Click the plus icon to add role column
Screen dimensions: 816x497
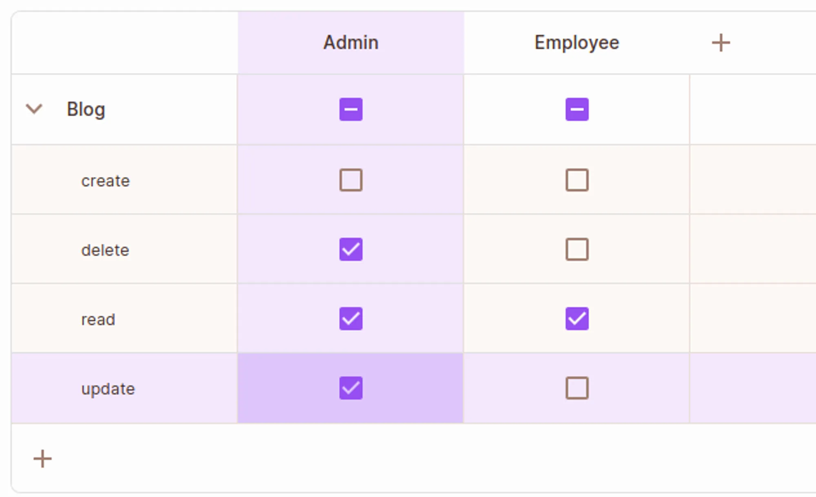coord(721,43)
